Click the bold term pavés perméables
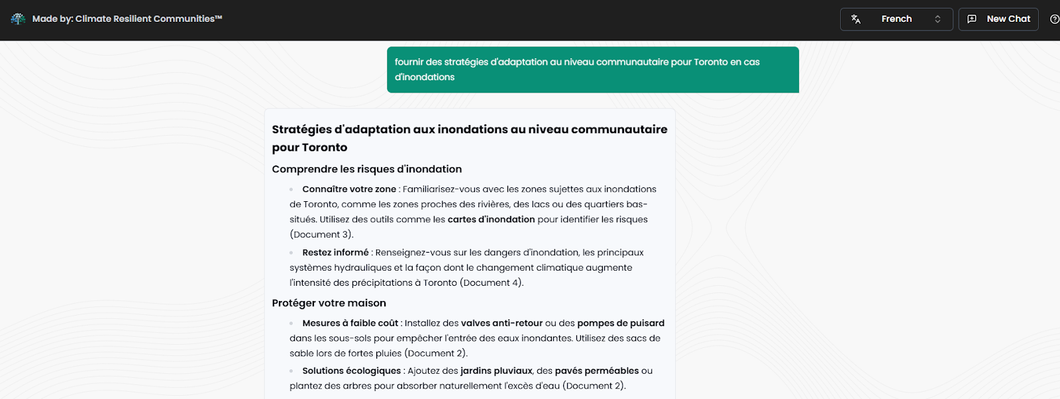Image resolution: width=1060 pixels, height=399 pixels. point(597,371)
